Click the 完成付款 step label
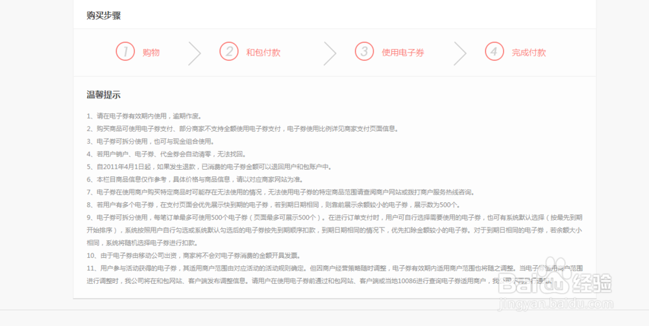Screen dimensions: 649x326 pos(529,53)
